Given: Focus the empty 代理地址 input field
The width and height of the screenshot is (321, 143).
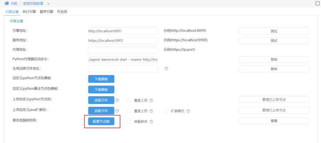Looking at the screenshot, I should pyautogui.click(x=123, y=50).
